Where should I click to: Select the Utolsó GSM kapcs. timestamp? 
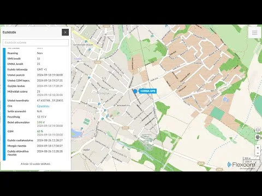tap(50, 81)
